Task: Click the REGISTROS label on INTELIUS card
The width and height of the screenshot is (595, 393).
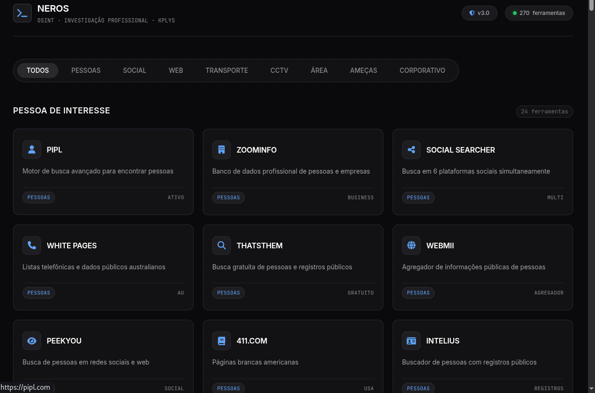Action: [549, 388]
